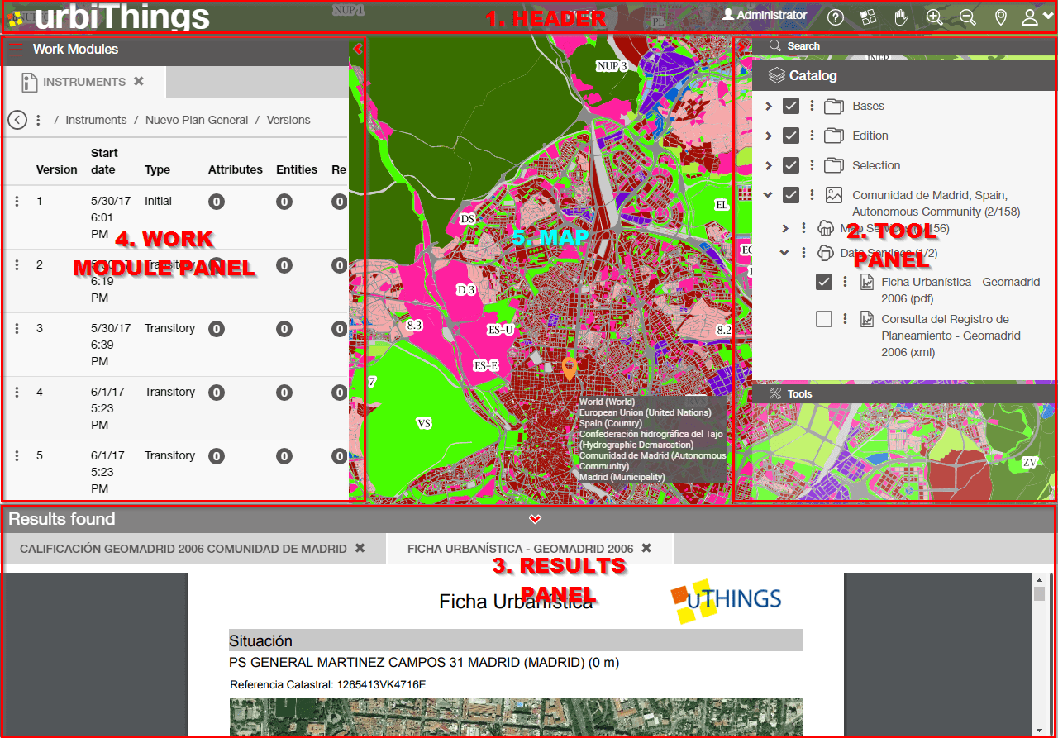This screenshot has height=738, width=1058.
Task: Click the Administrator user label
Action: (x=771, y=15)
